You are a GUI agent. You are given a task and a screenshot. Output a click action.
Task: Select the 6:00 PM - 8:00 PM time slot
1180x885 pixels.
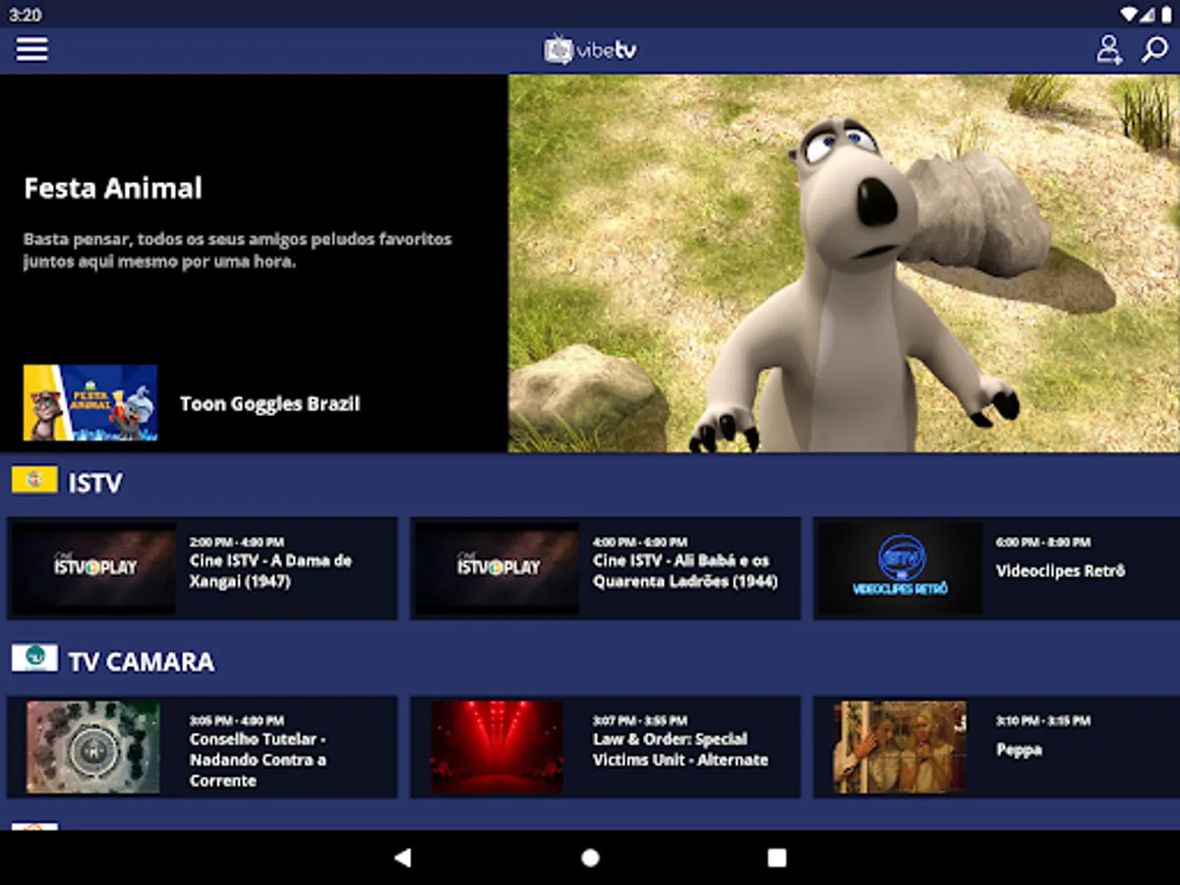[1042, 542]
